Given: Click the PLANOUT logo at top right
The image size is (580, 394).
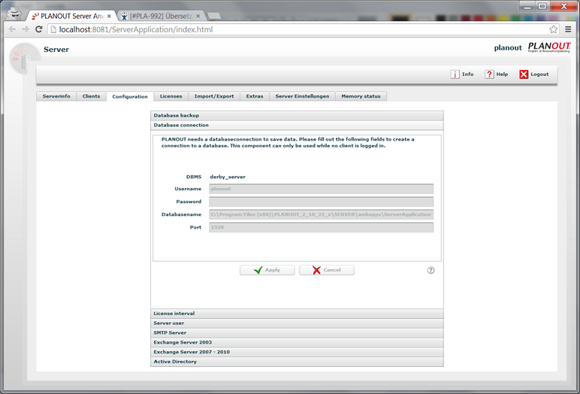Looking at the screenshot, I should click(x=549, y=47).
